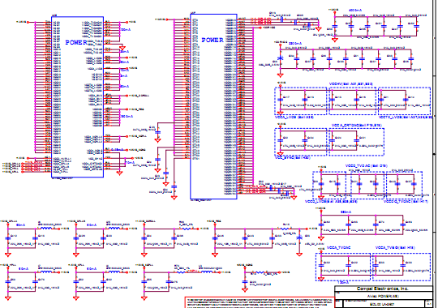
Task: Click ground symbol under 4000mA capacitor bank
Action: 335,40
